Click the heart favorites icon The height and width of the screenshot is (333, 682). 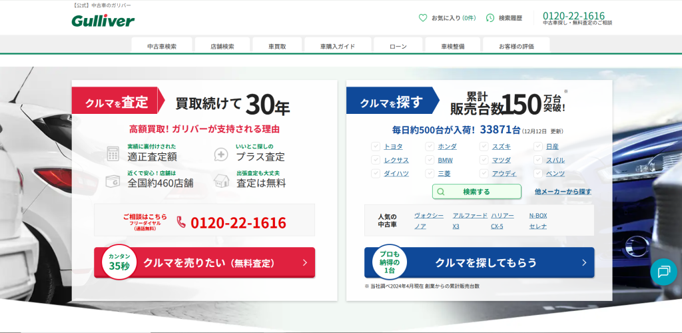pyautogui.click(x=422, y=18)
